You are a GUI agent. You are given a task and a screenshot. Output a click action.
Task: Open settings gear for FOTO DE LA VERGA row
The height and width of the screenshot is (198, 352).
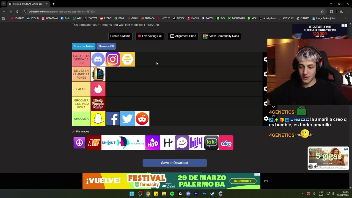266,59
